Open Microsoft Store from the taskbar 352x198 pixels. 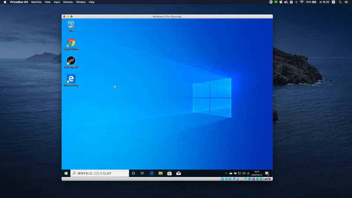[169, 173]
